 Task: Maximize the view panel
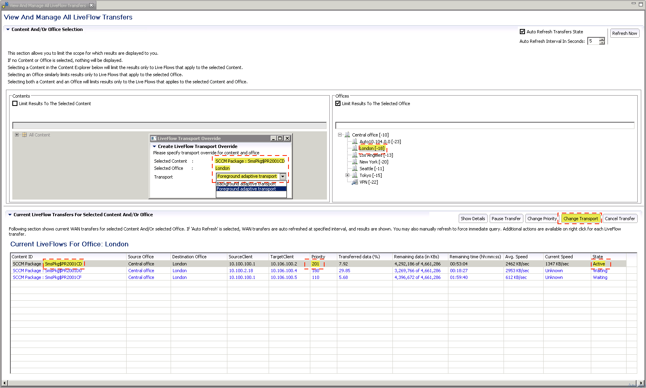(640, 4)
